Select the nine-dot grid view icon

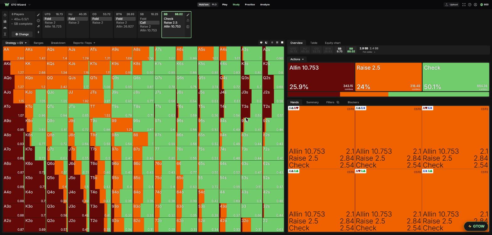point(277,43)
